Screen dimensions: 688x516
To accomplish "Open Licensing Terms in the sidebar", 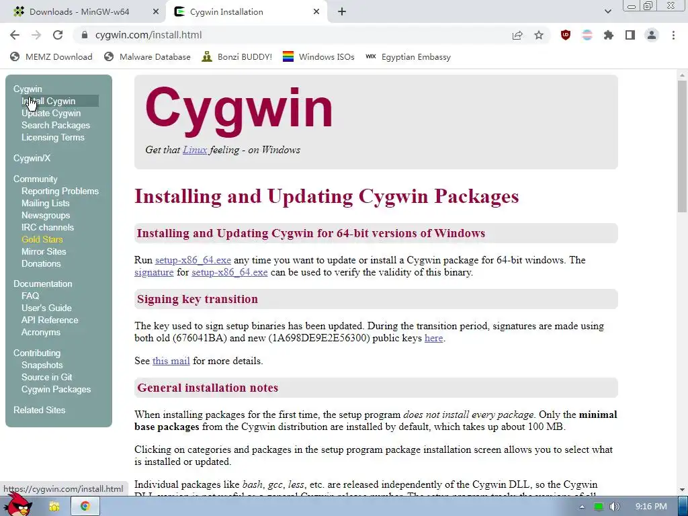I will (x=52, y=137).
